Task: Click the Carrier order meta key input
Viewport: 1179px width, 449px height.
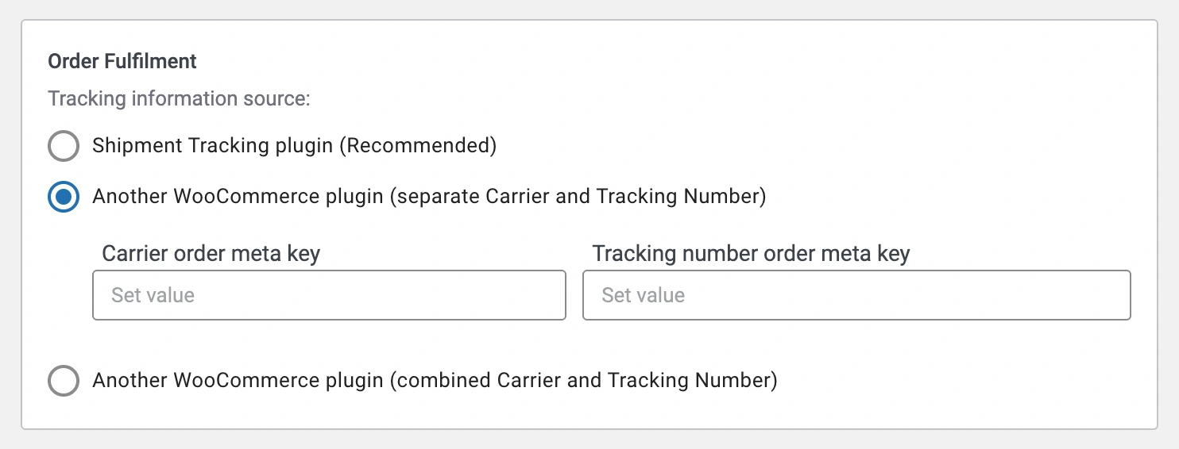Action: pos(329,295)
